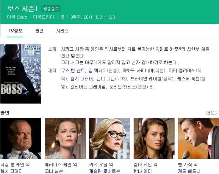The image size is (219, 174).
Task: Open the actor link 한나 웨어
Action: pyautogui.click(x=143, y=171)
